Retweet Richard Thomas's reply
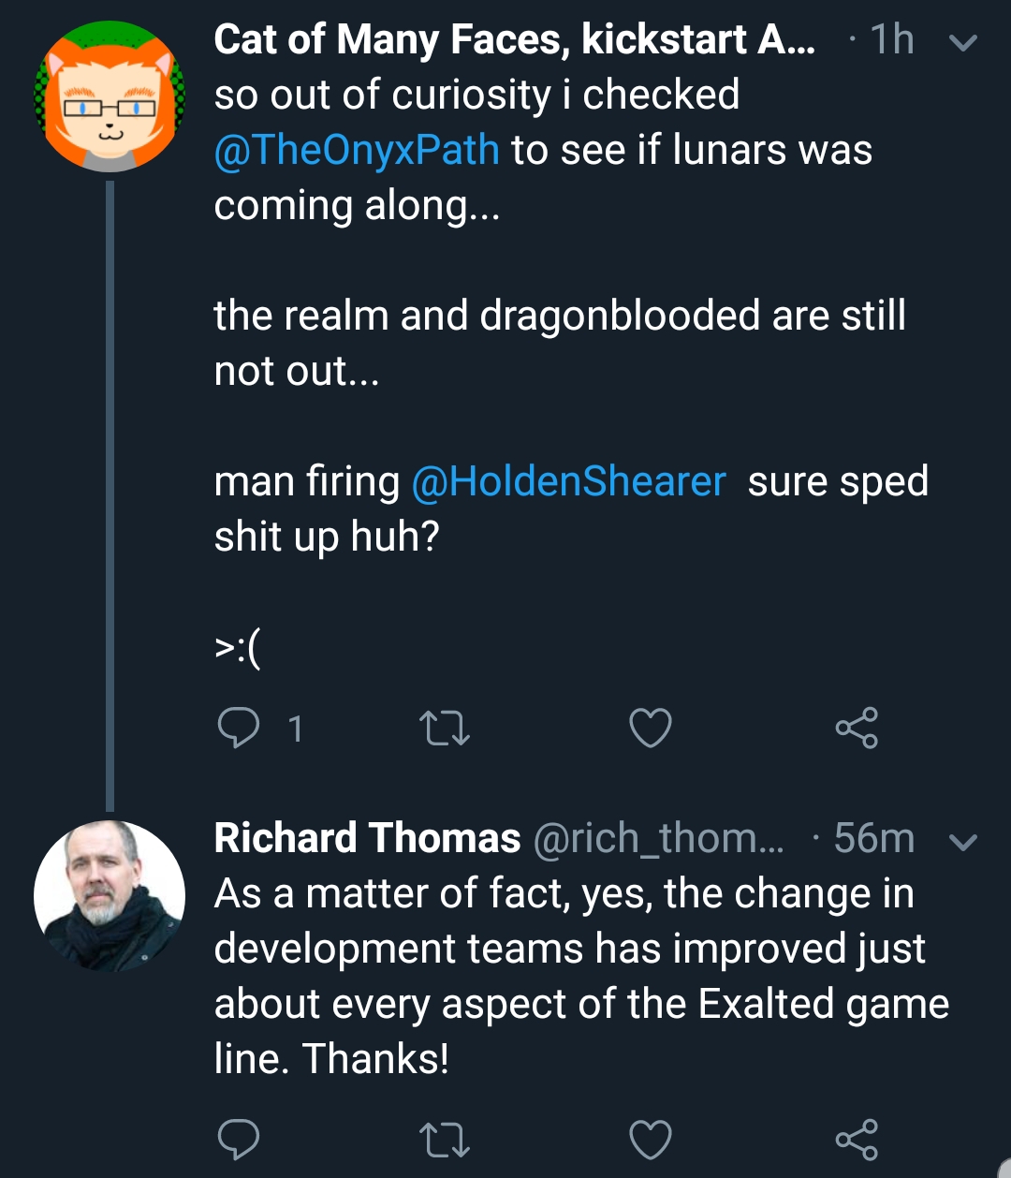This screenshot has width=1011, height=1178. point(444,1141)
